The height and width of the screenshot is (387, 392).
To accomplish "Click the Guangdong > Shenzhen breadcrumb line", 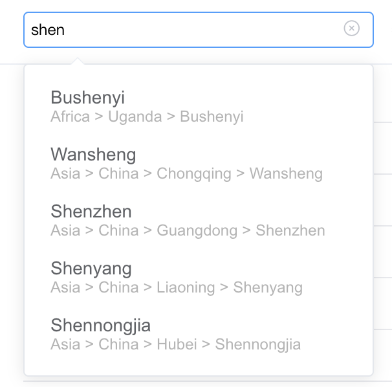I will point(188,231).
